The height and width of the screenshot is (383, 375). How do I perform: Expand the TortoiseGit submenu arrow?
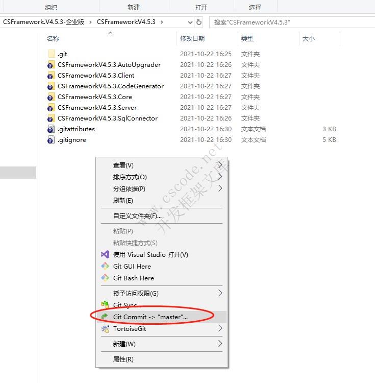[220, 329]
